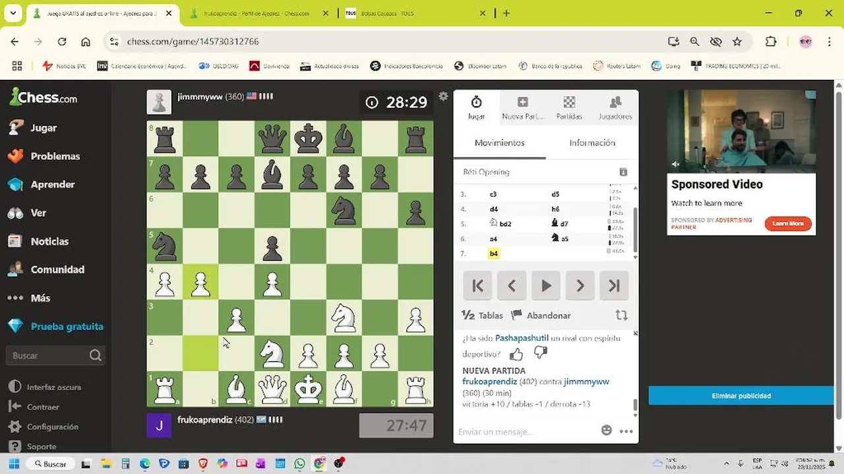The height and width of the screenshot is (474, 844).
Task: Expand the Más sidebar menu
Action: (x=29, y=298)
